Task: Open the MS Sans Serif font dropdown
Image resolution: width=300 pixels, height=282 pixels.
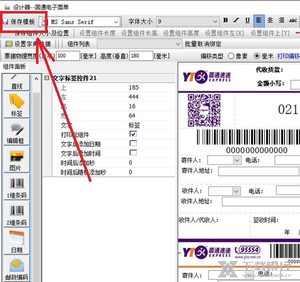Action: pos(116,22)
